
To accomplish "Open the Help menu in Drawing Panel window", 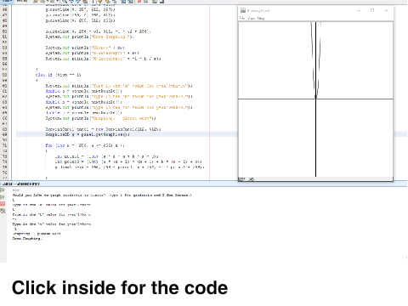I will tap(261, 18).
